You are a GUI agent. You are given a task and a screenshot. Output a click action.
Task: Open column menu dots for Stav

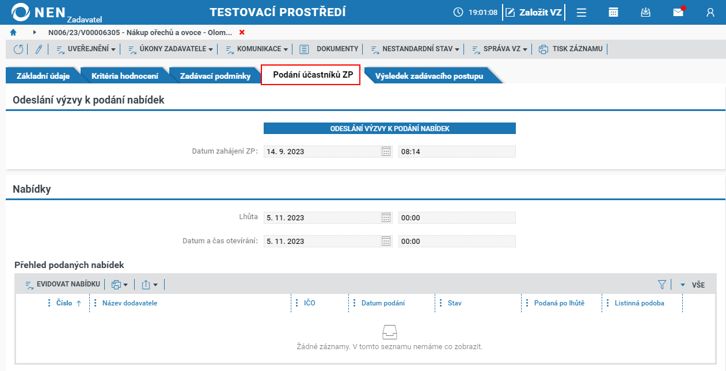click(x=440, y=303)
